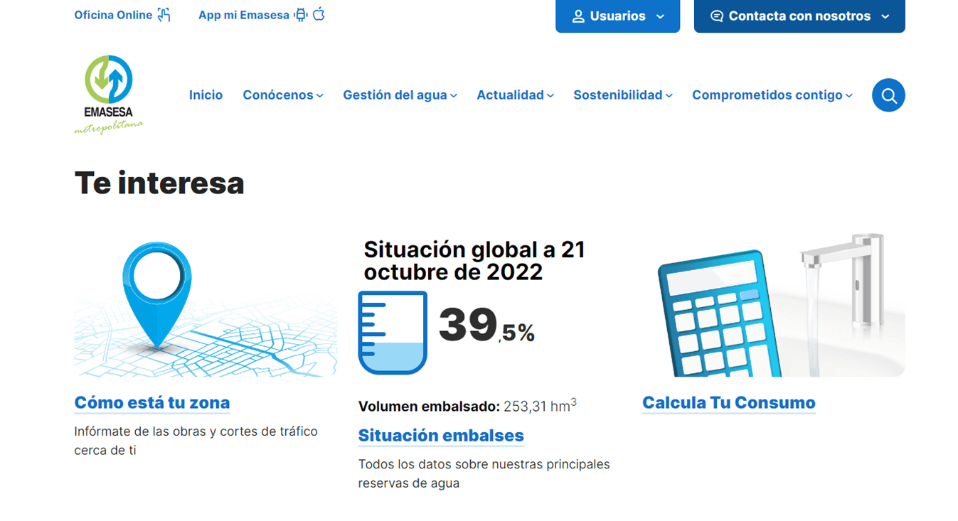Open the Cómo está tu zona link
The width and height of the screenshot is (958, 521).
152,403
